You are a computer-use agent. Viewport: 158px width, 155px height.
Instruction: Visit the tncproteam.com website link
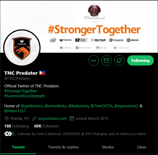pos(52,119)
